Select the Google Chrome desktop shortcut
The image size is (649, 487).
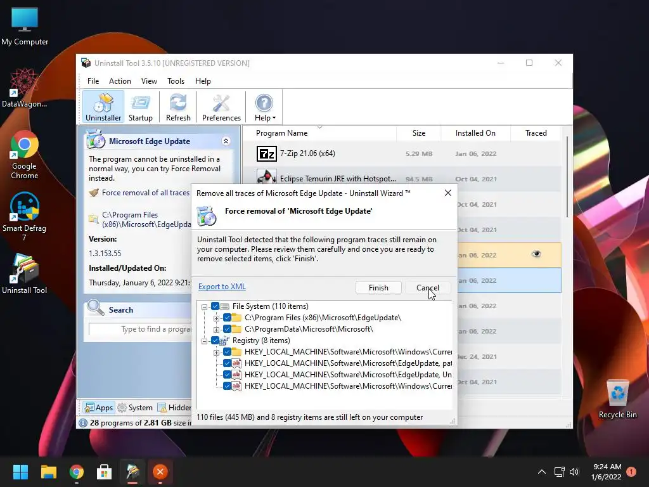[x=25, y=155]
